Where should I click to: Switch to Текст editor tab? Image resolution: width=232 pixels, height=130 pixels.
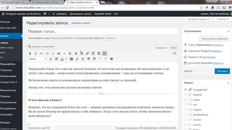click(x=174, y=48)
